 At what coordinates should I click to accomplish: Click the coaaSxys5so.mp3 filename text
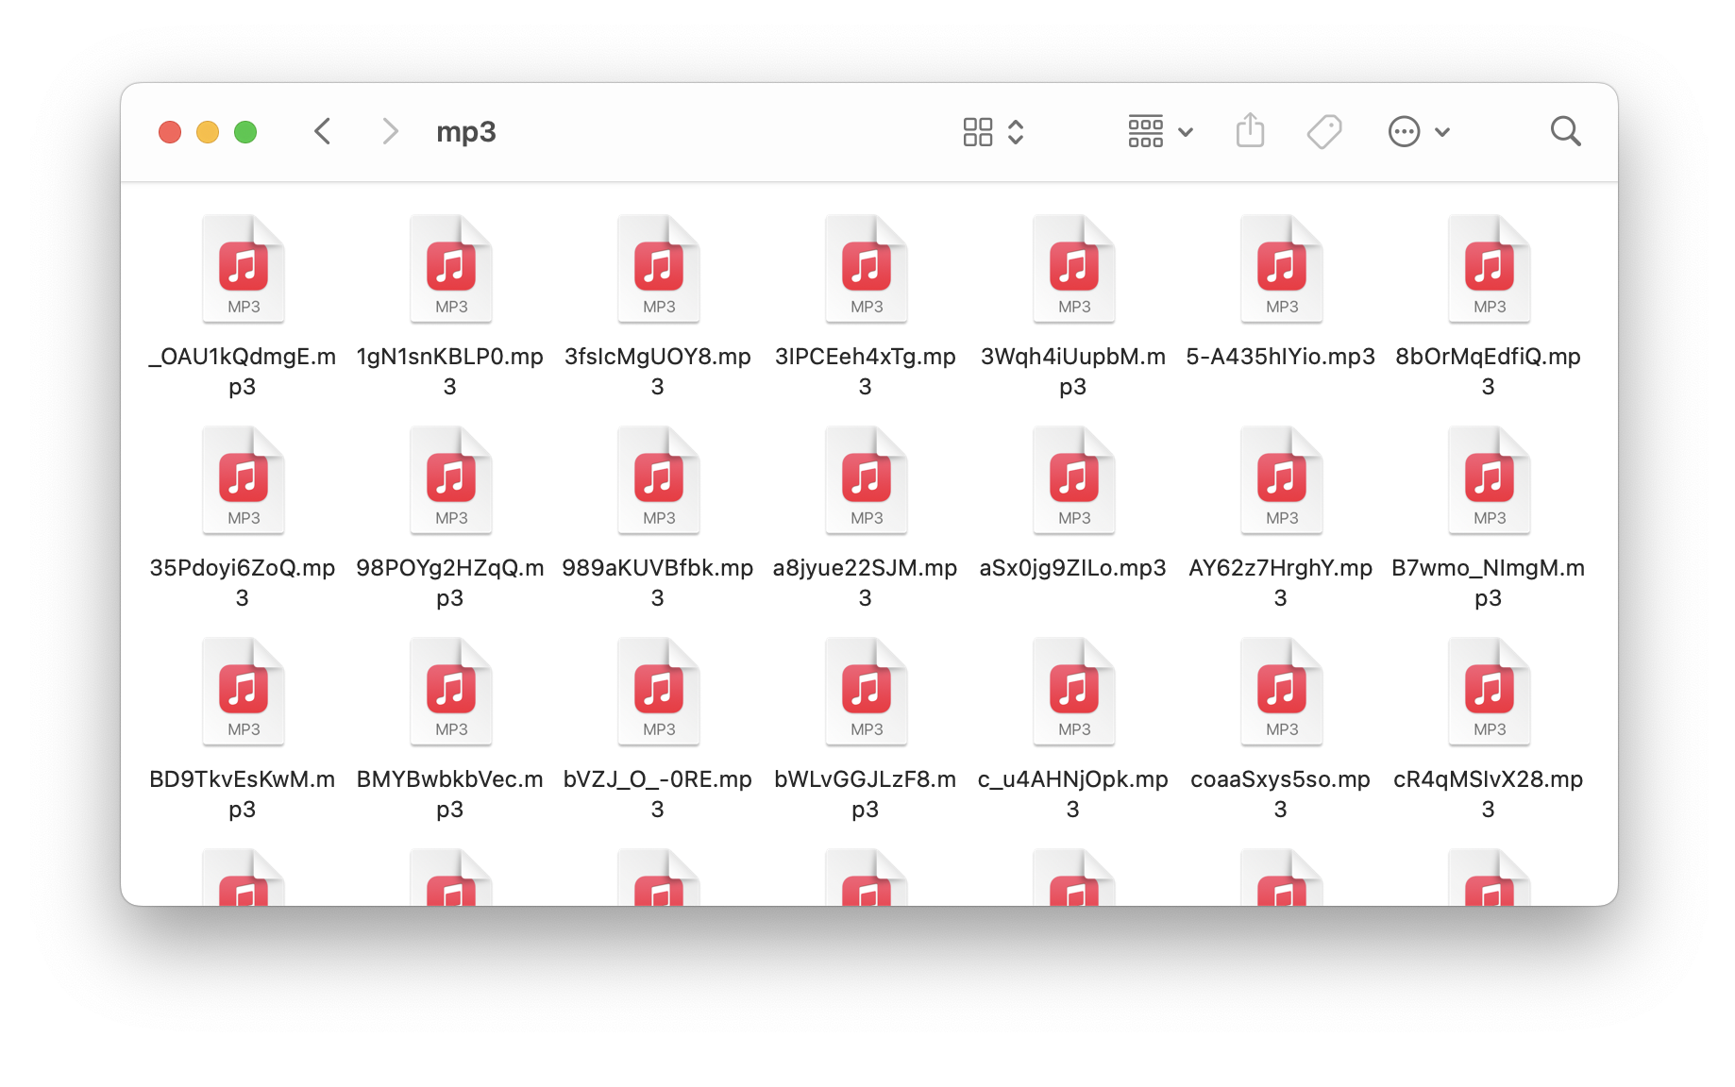(x=1281, y=794)
